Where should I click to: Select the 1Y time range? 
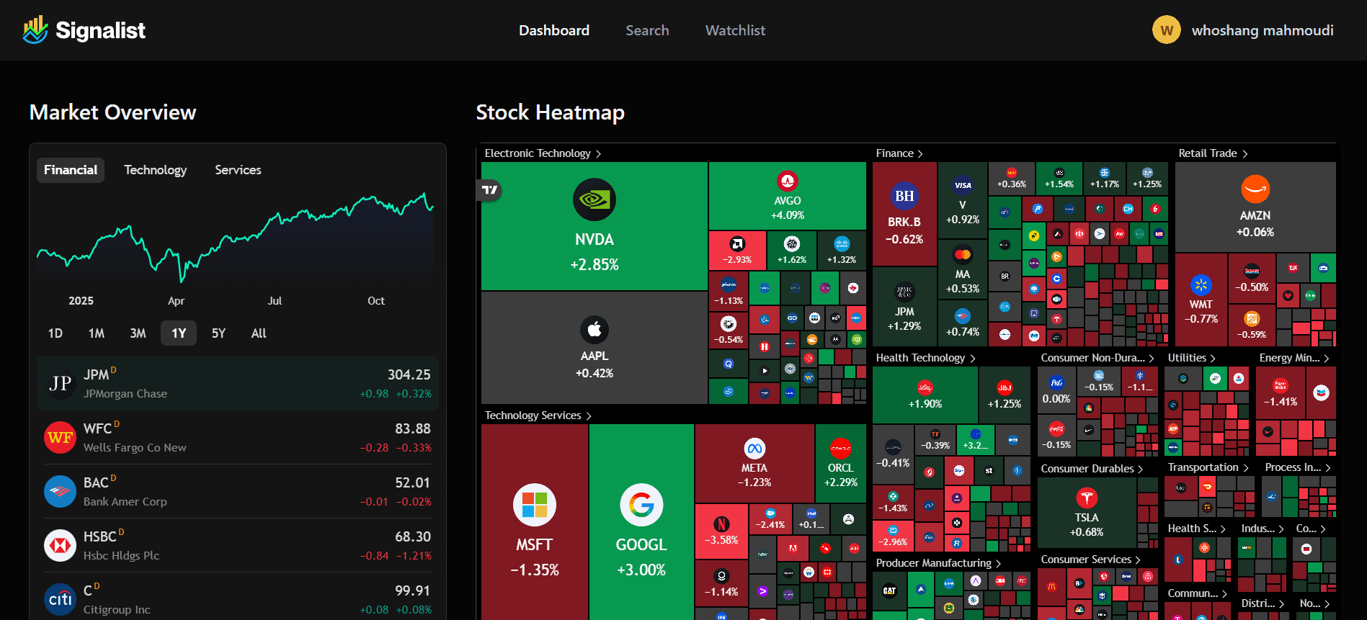(179, 333)
